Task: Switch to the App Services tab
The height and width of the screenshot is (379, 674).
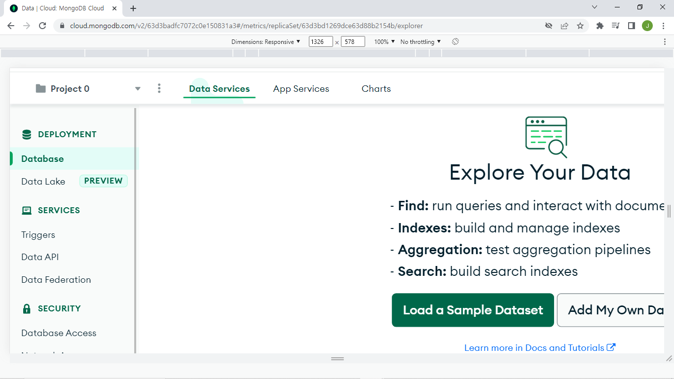Action: 301,89
